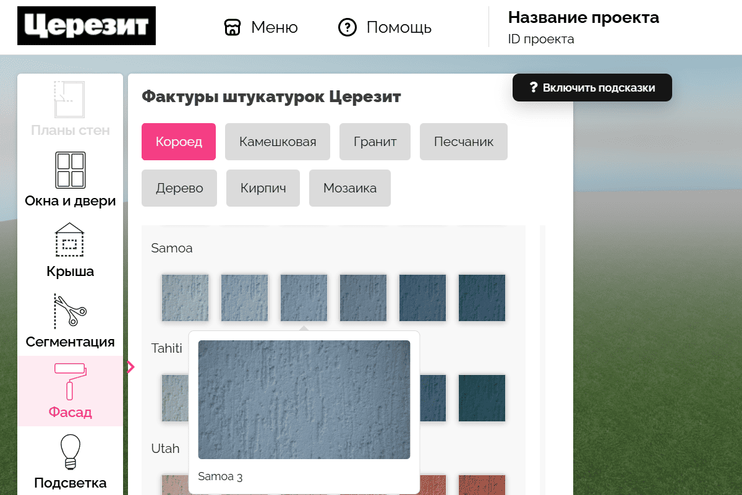The image size is (742, 495).
Task: Click the Включить подсказки button
Action: tap(592, 88)
